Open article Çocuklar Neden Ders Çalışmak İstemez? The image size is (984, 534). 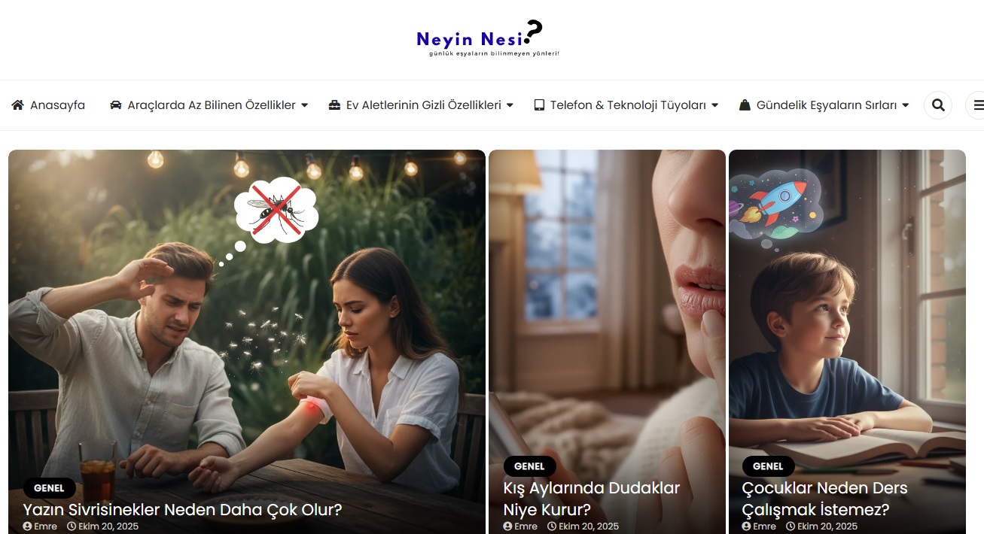pos(824,499)
